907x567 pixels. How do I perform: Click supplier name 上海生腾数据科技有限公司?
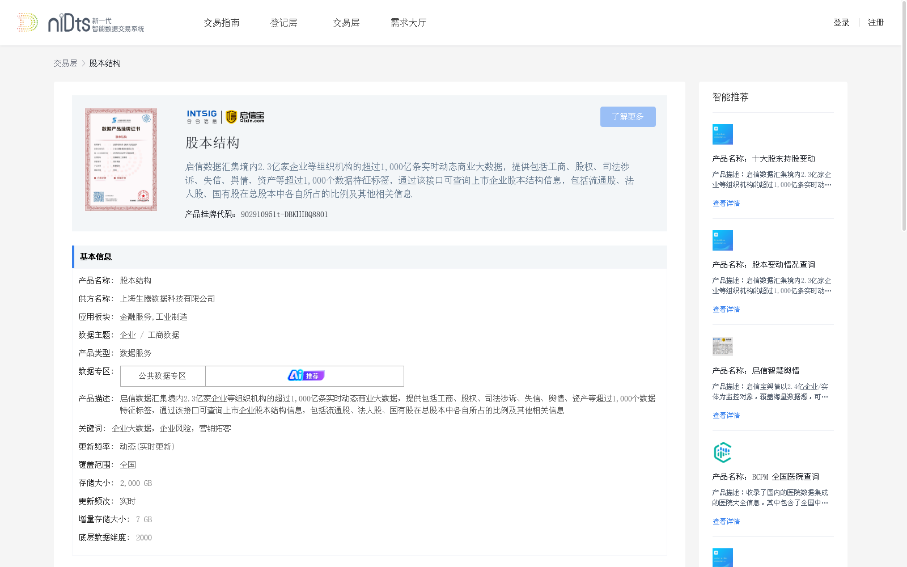[168, 299]
